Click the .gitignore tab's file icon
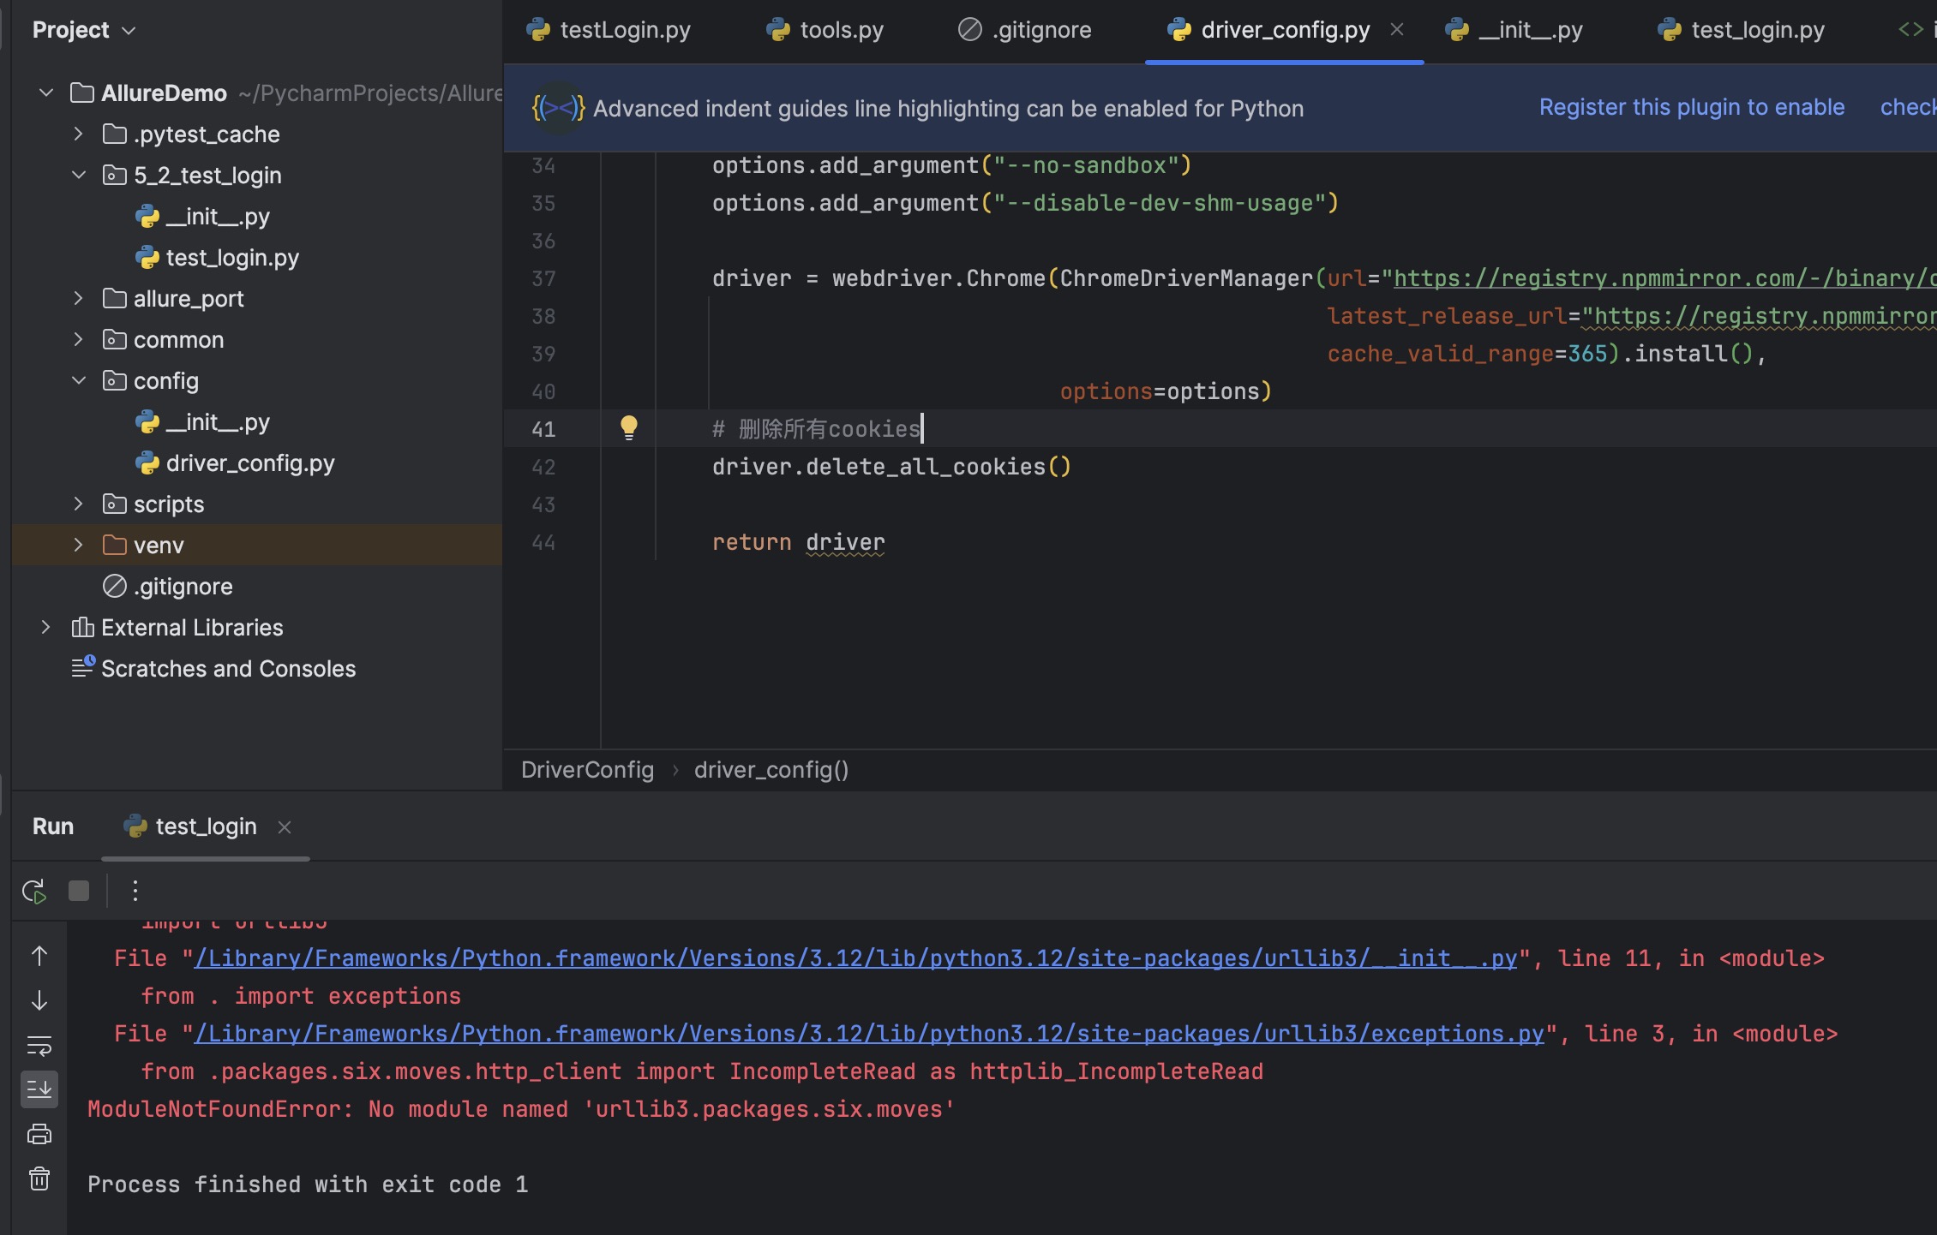Image resolution: width=1937 pixels, height=1235 pixels. tap(969, 30)
